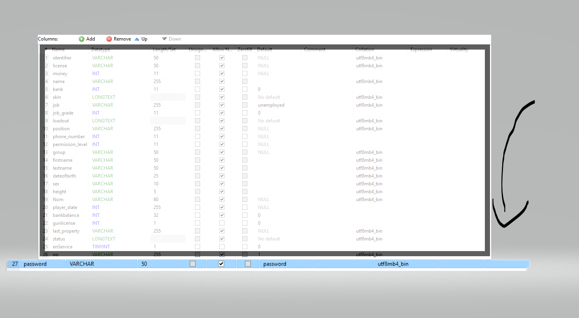Select the 'group' column name
This screenshot has height=318, width=579.
click(59, 152)
